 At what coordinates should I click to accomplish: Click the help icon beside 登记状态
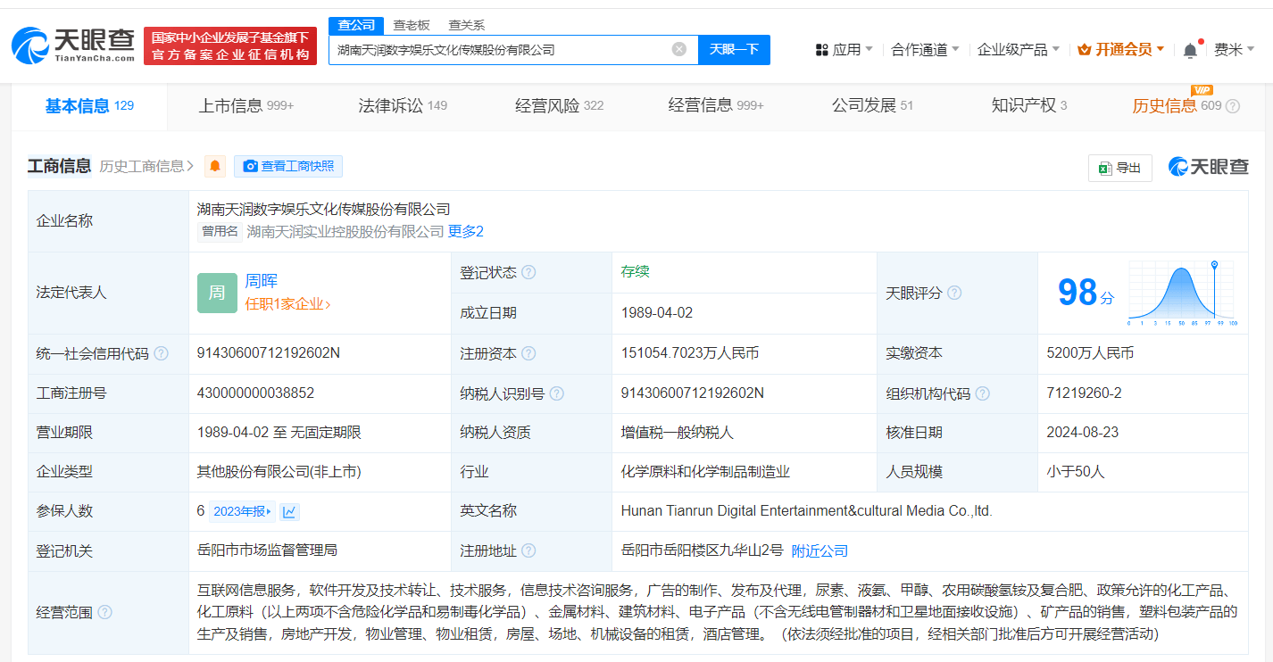point(528,272)
